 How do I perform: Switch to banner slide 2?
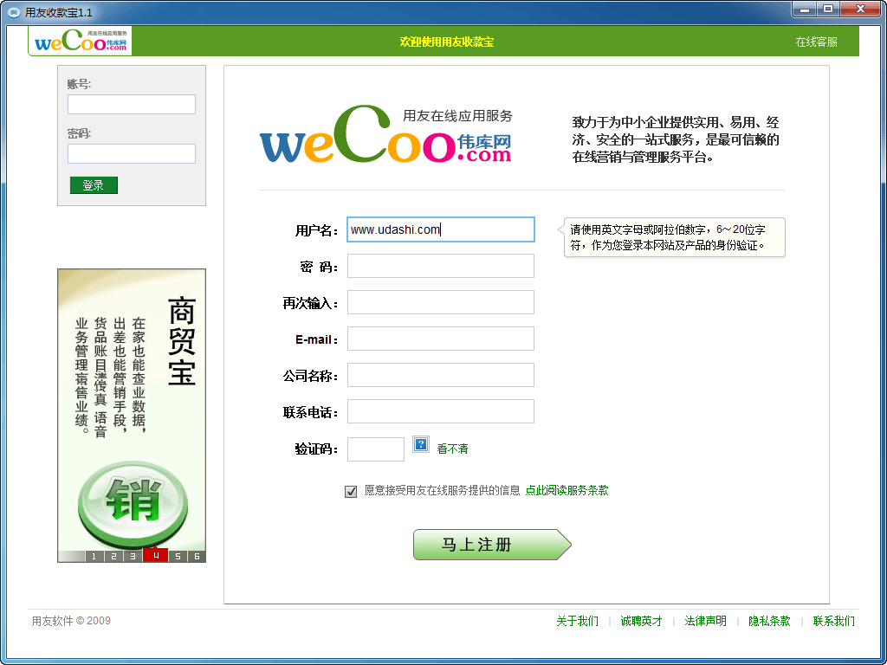[x=113, y=556]
